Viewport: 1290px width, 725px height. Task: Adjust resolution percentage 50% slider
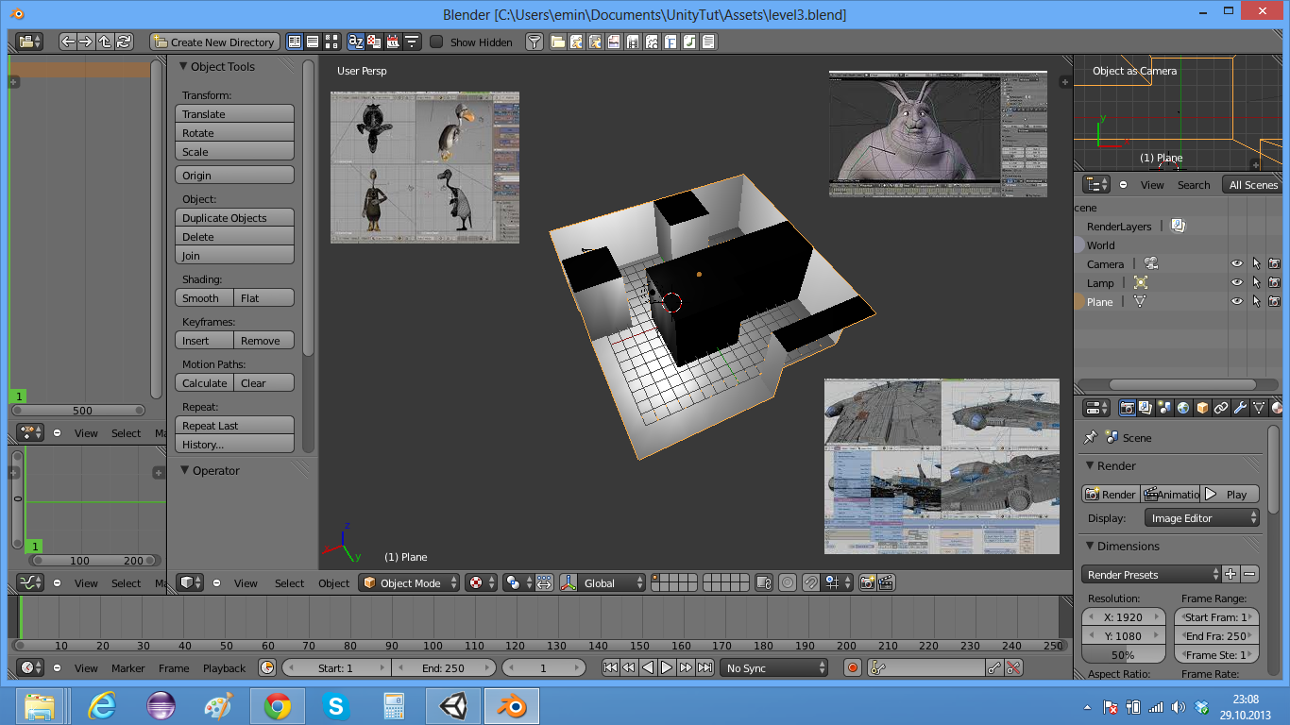[x=1123, y=654]
